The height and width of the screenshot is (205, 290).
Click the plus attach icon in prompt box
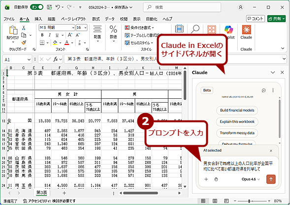tap(206, 179)
